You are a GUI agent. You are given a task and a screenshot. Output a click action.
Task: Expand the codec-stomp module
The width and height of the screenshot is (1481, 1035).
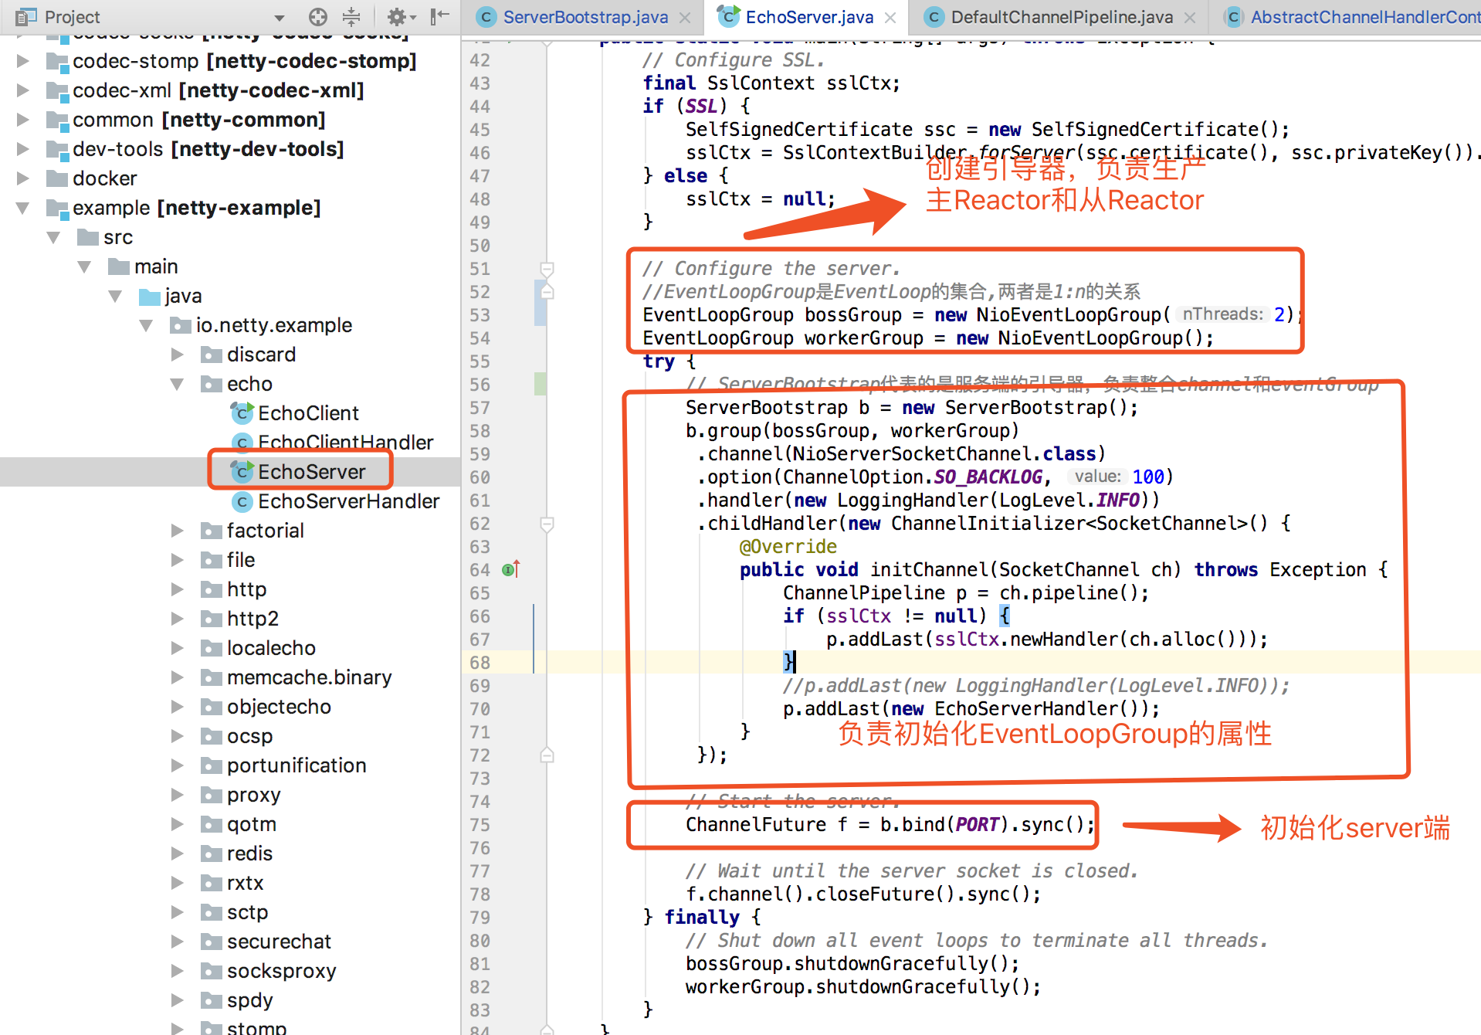click(x=22, y=61)
